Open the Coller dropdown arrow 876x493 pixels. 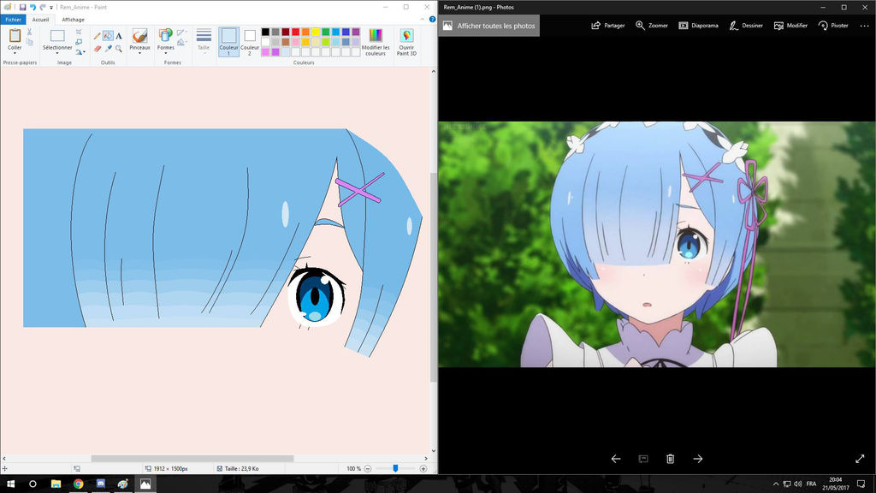[15, 54]
